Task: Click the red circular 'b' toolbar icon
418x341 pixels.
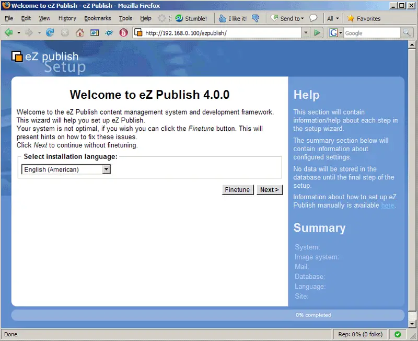Action: click(x=123, y=33)
